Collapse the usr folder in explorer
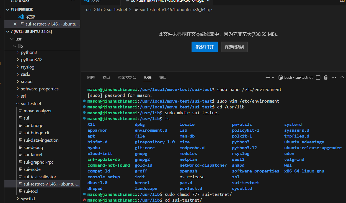 click(11, 39)
